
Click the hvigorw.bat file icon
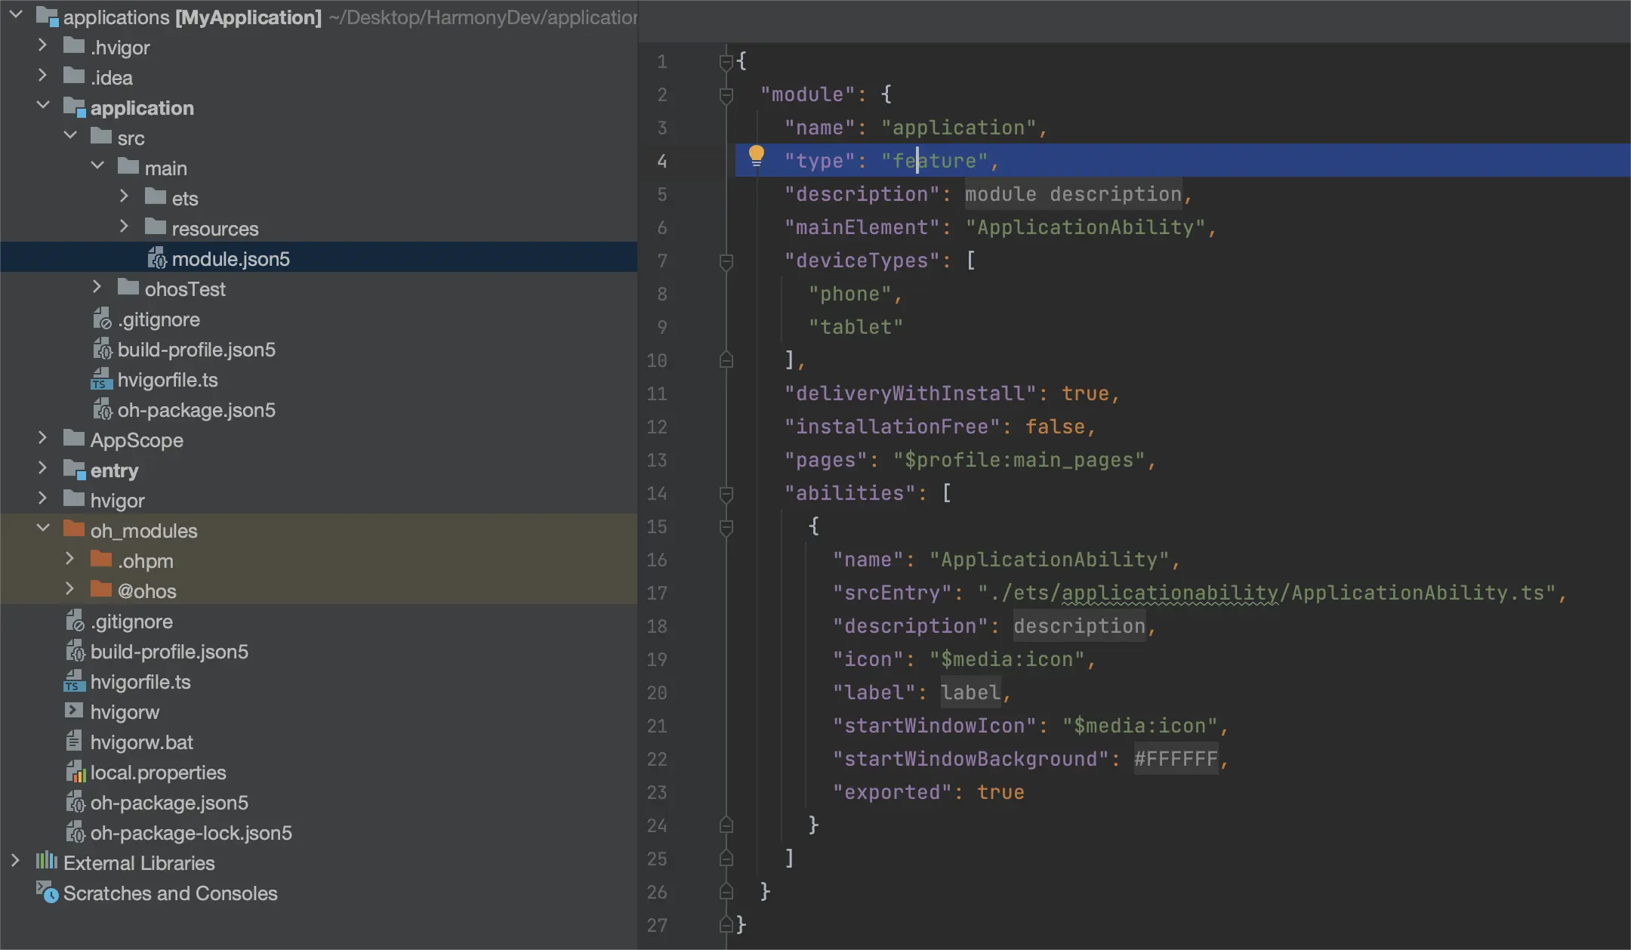coord(74,741)
